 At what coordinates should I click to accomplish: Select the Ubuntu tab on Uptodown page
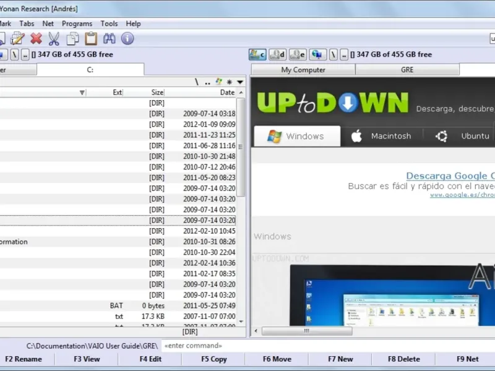(462, 136)
